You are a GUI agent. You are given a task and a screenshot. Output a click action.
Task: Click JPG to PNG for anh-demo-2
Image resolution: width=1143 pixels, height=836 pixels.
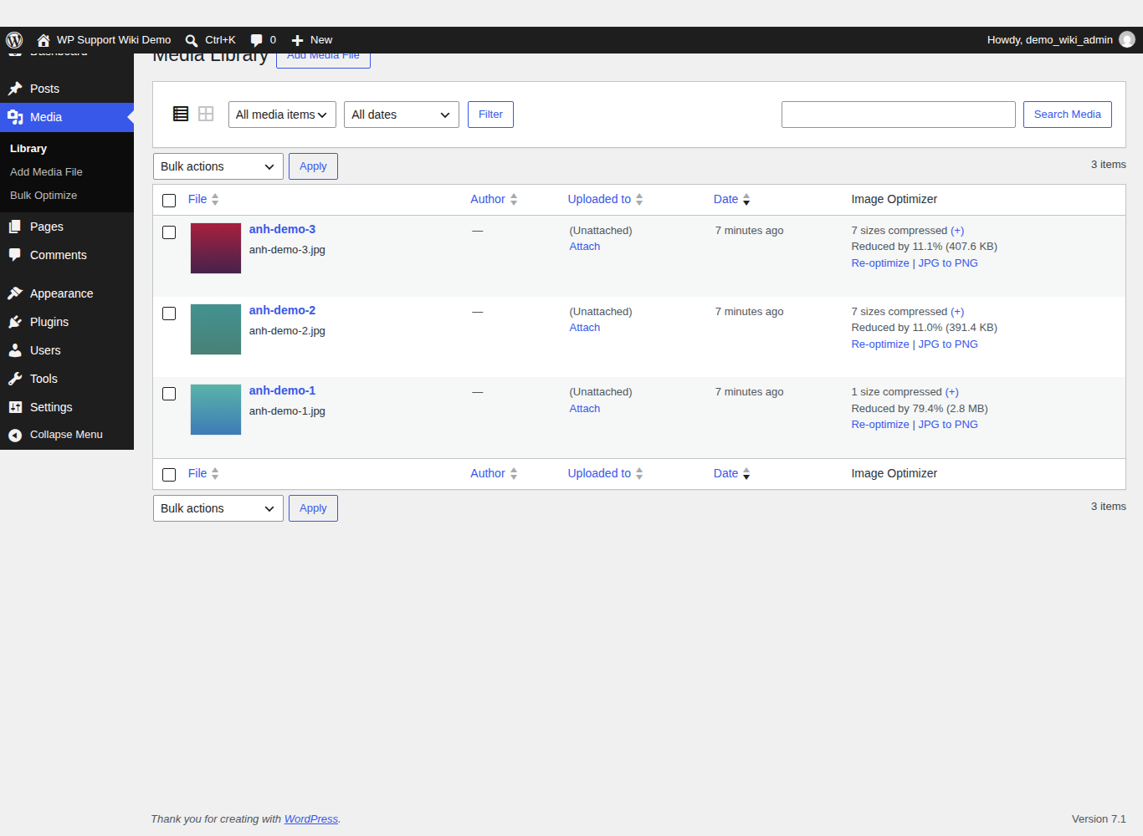[948, 344]
